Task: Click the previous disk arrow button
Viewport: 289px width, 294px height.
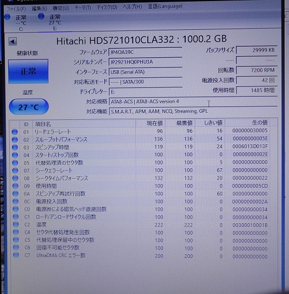Action: coord(12,41)
